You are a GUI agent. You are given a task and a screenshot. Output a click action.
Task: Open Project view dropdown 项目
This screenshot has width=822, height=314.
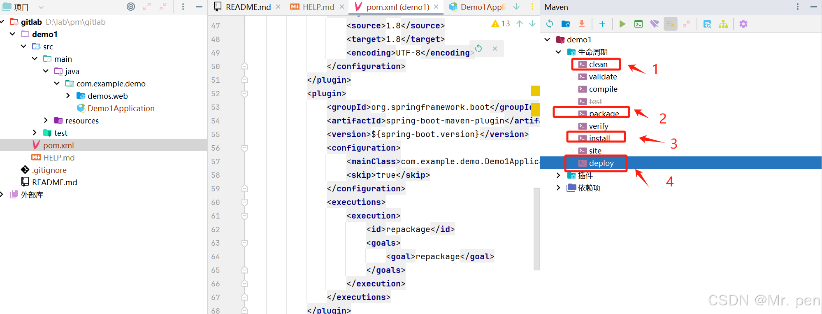23,7
